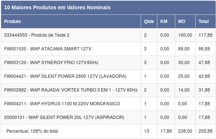216x139 pixels.
Task: Select the FW004211 WAP HYDRUS 1100 row
Action: (x=108, y=104)
